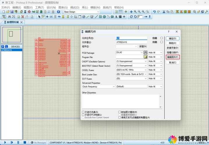Image resolution: width=209 pixels, height=145 pixels.
Task: Enable 不进行仿真(S) checkbox
Action: click(83, 112)
